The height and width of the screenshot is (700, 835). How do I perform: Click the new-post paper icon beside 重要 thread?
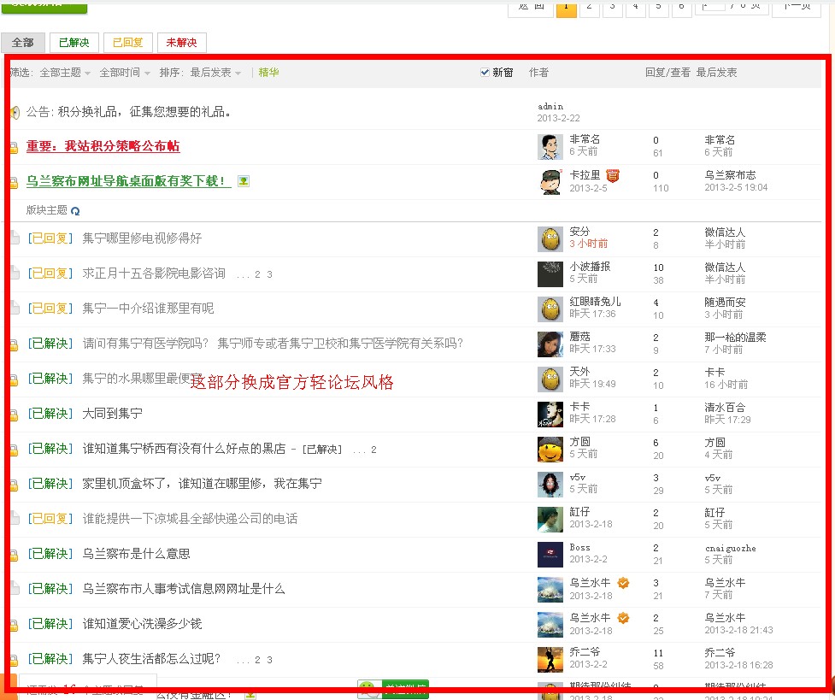coord(13,146)
